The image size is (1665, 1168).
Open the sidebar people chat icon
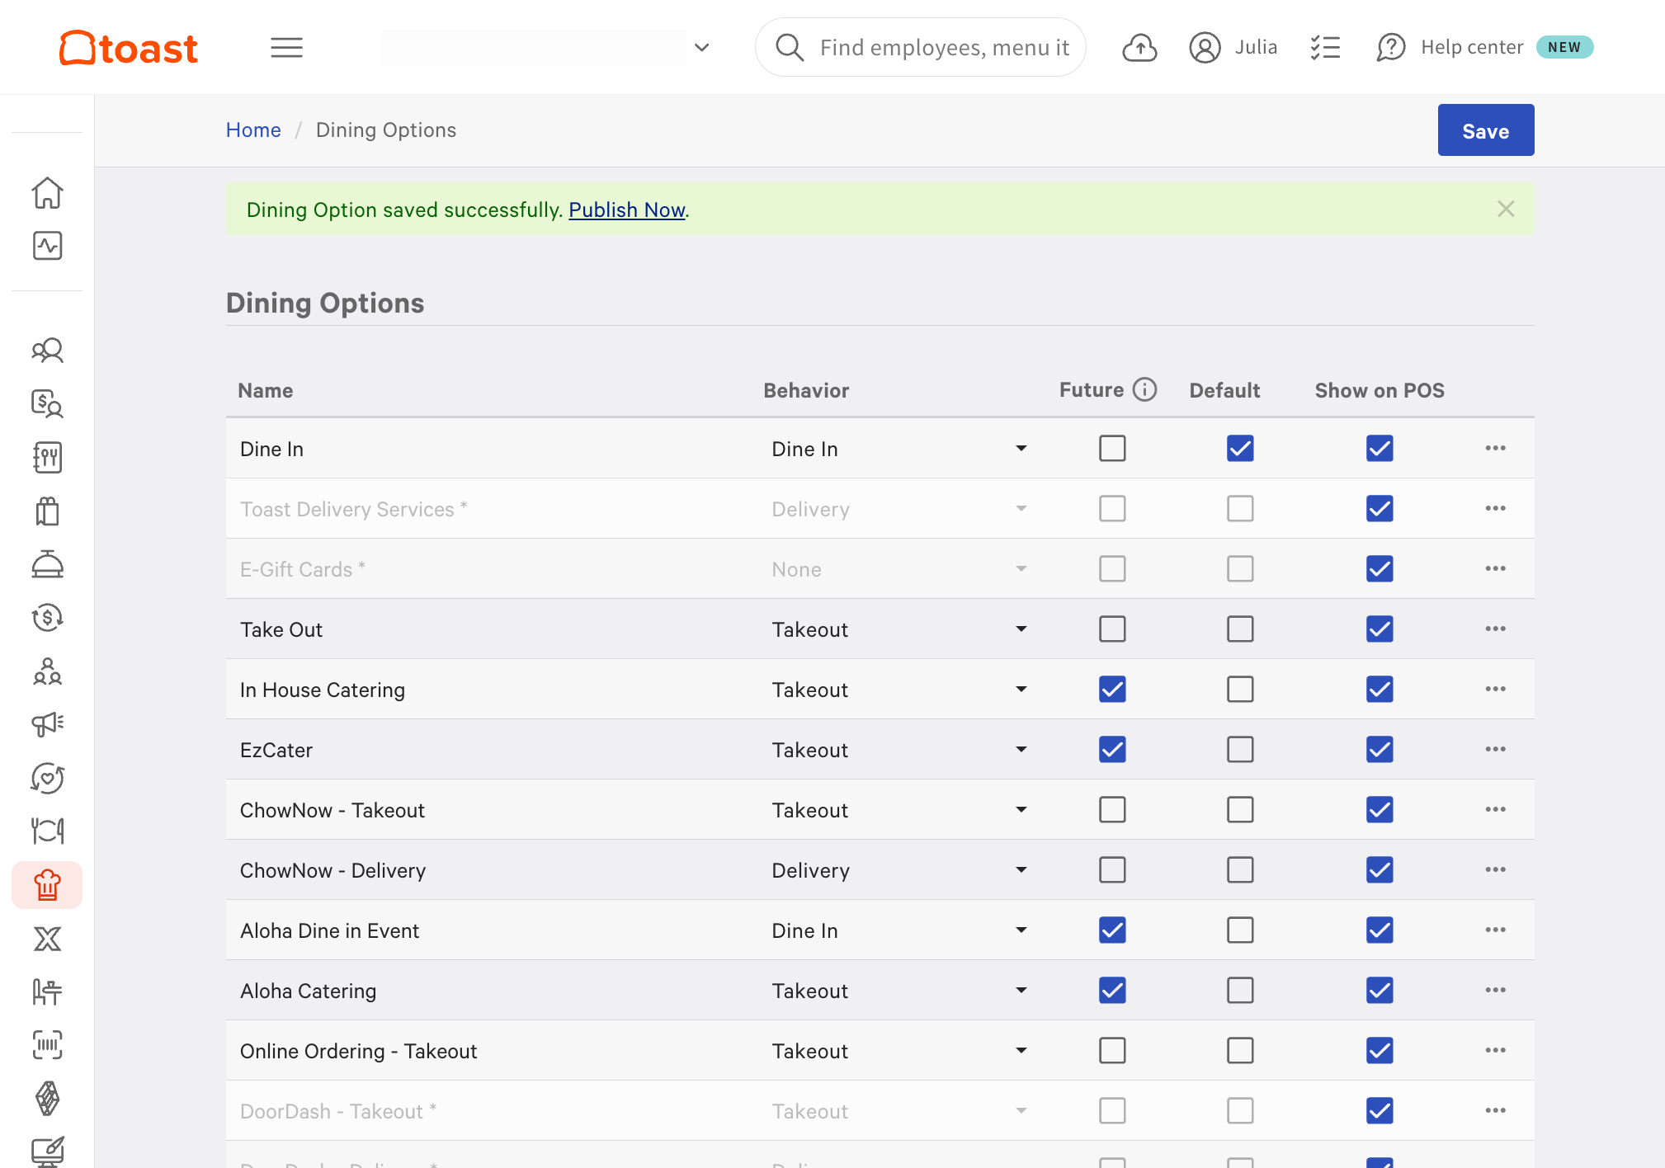tap(47, 351)
